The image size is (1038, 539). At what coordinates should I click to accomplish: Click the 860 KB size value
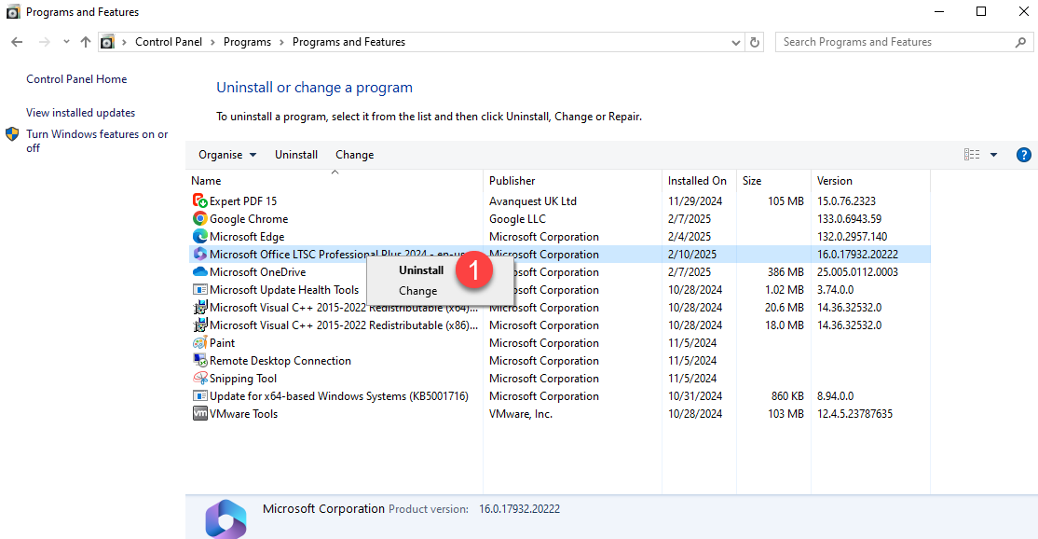(x=787, y=396)
